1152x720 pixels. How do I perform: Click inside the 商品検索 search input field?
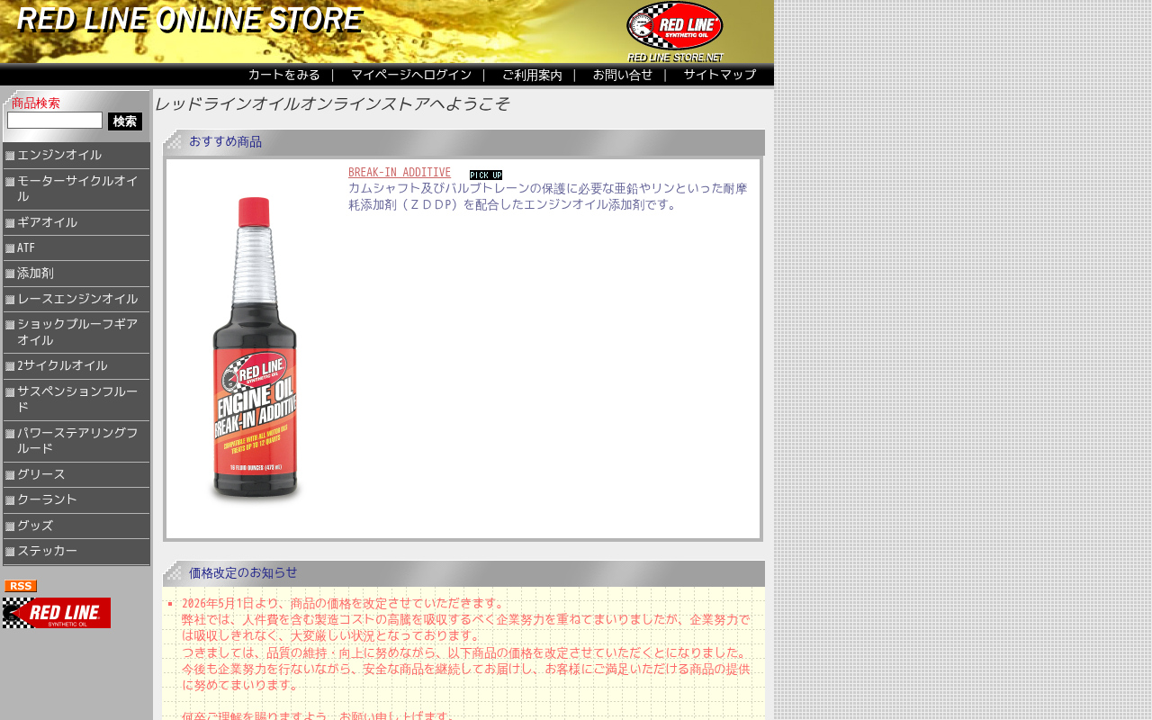click(x=55, y=121)
